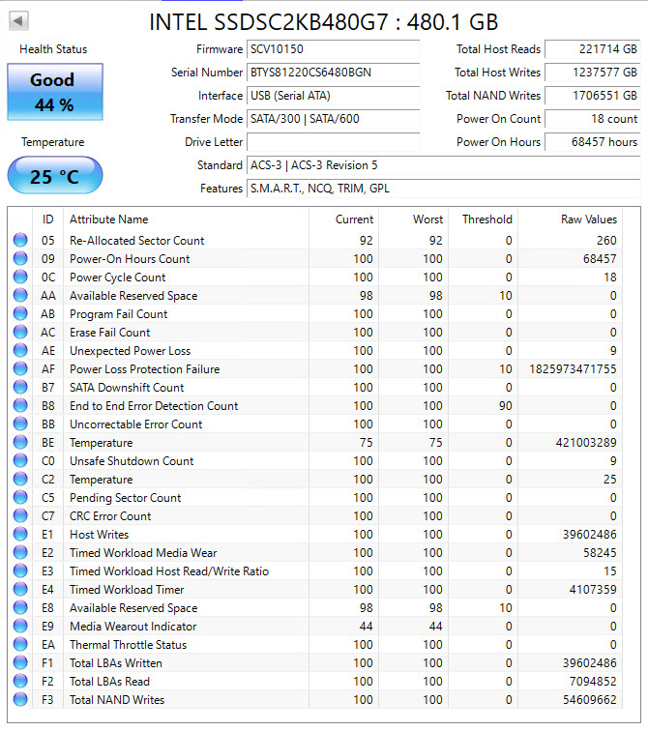Click the status circle for Total LBAs Written
Viewport: 648px width, 731px height.
[20, 663]
